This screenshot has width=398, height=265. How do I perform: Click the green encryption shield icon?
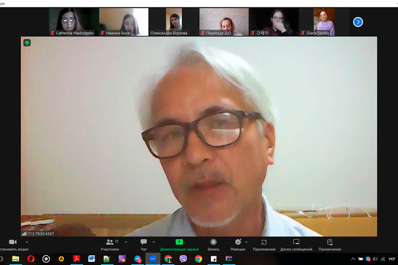(27, 43)
